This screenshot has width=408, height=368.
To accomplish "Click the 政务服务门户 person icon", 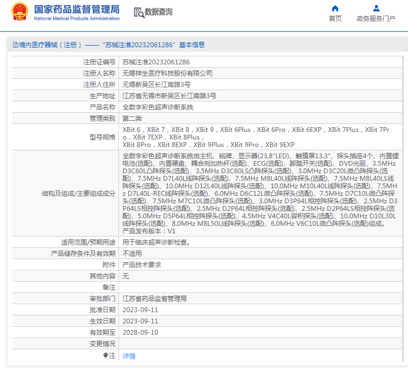I will pyautogui.click(x=376, y=8).
